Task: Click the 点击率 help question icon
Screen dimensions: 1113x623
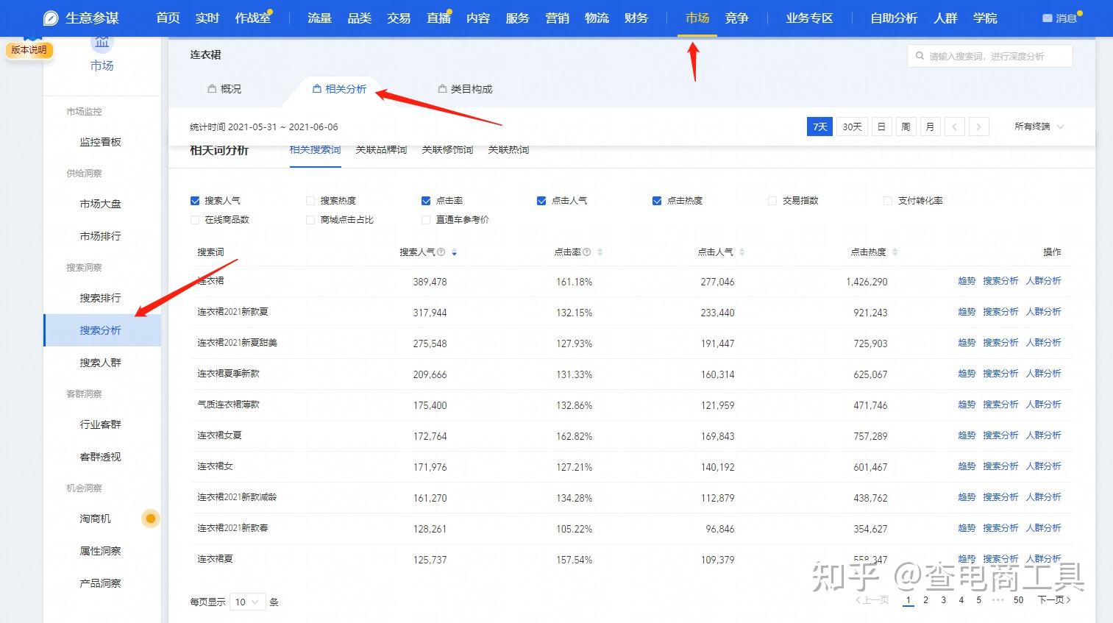Action: click(586, 252)
